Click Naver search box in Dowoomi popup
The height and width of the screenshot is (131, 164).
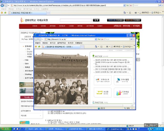coord(117,39)
